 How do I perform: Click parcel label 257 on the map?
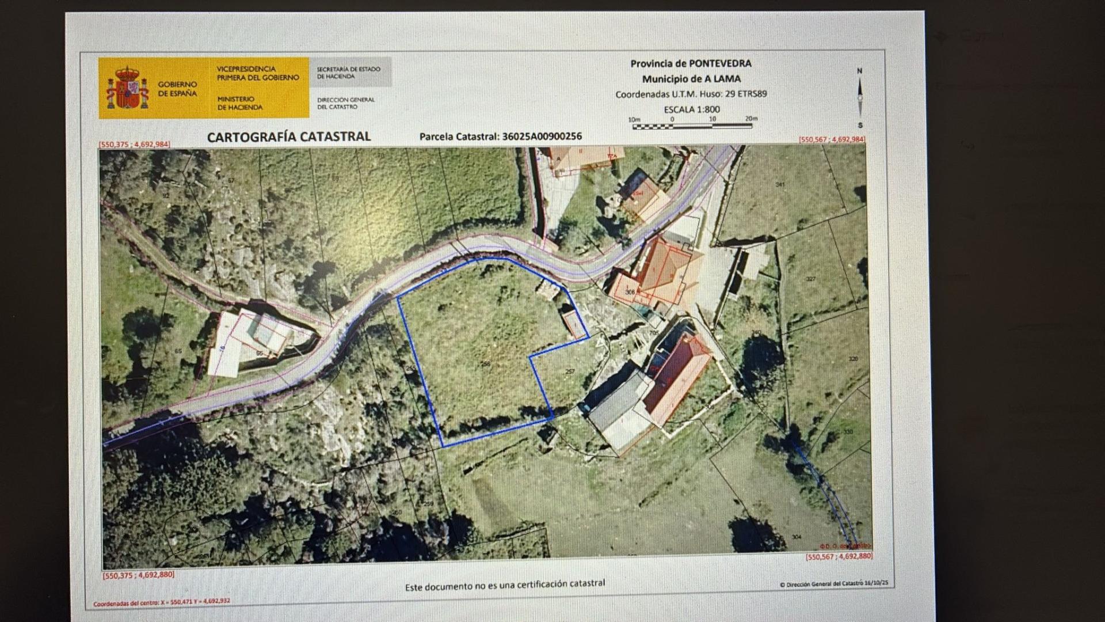[570, 372]
